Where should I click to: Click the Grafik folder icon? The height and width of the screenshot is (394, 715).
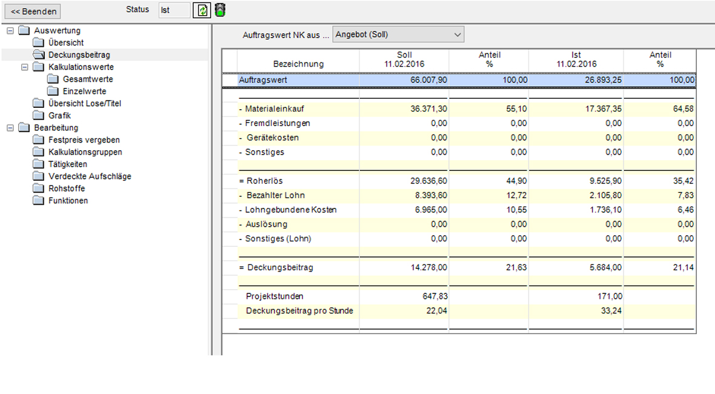(x=38, y=116)
